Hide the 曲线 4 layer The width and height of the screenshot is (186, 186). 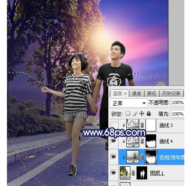click(x=114, y=141)
